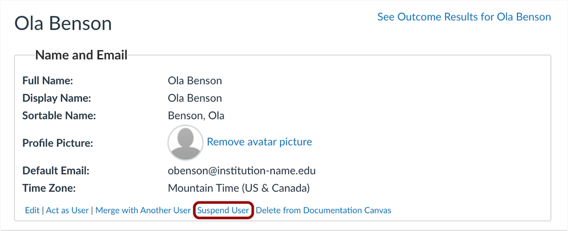The image size is (568, 231).
Task: Click the sortable name value Benson, Ola
Action: click(x=196, y=116)
